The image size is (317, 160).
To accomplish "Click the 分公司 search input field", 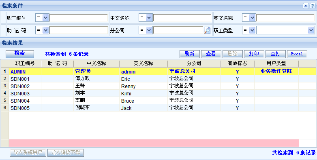I will pyautogui.click(x=178, y=30).
